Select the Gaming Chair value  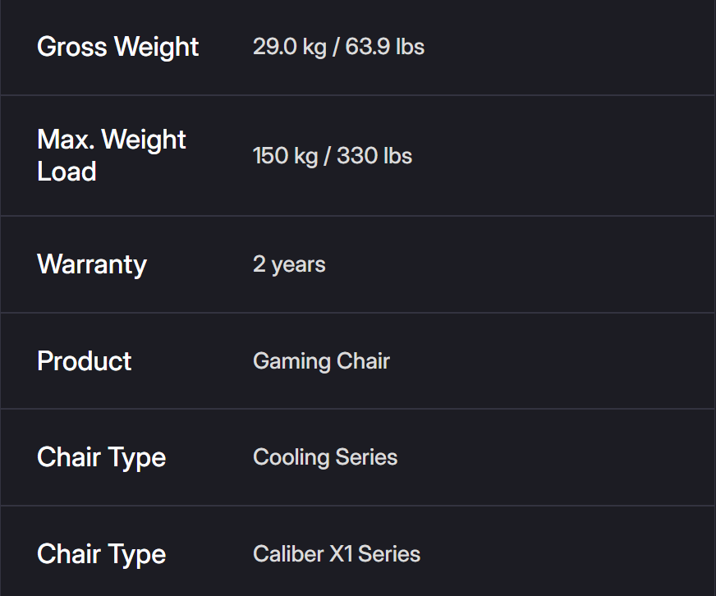coord(321,361)
